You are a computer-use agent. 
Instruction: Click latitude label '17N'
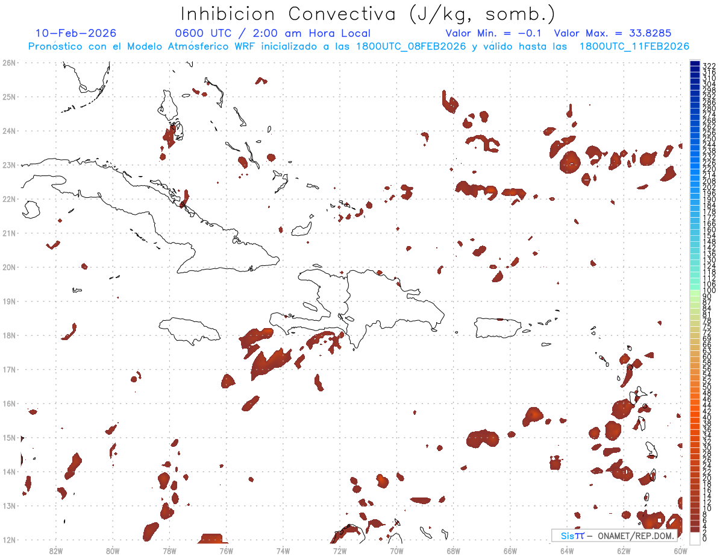click(x=8, y=369)
